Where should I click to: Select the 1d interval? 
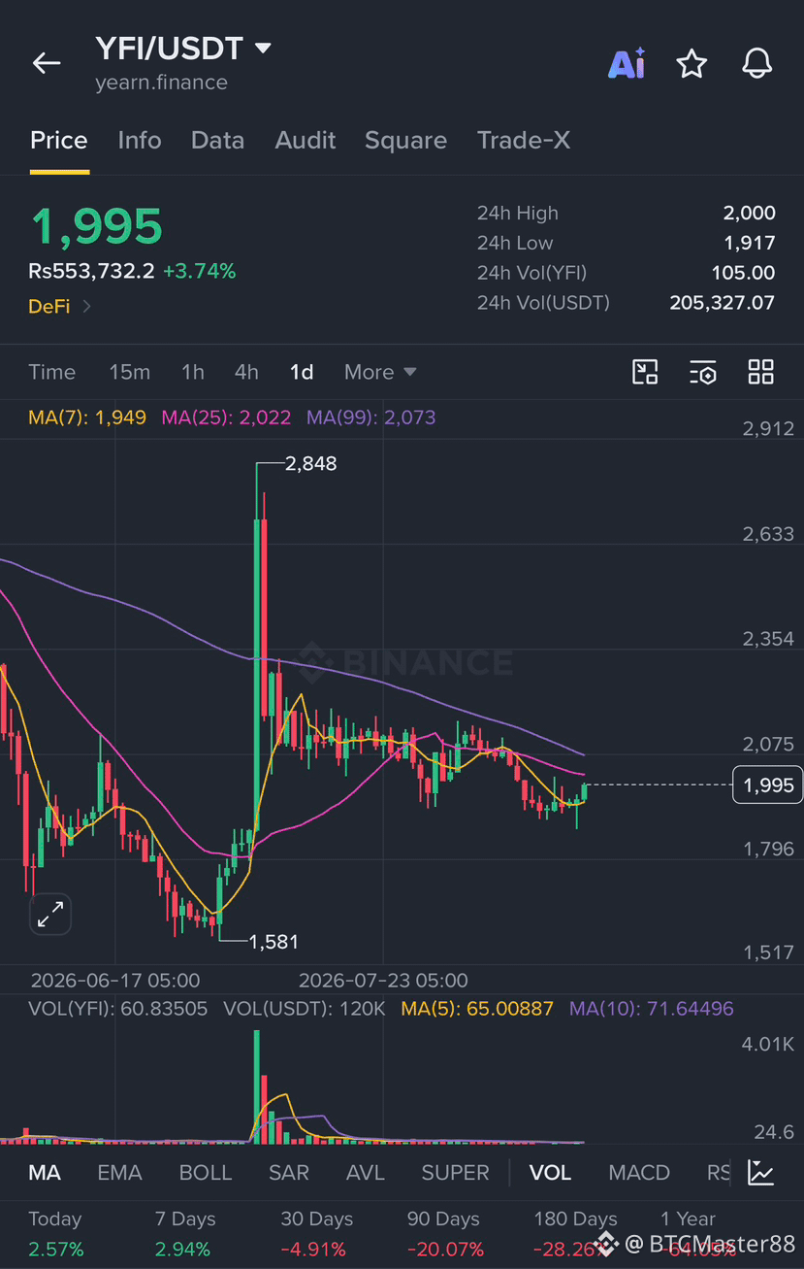click(x=302, y=372)
